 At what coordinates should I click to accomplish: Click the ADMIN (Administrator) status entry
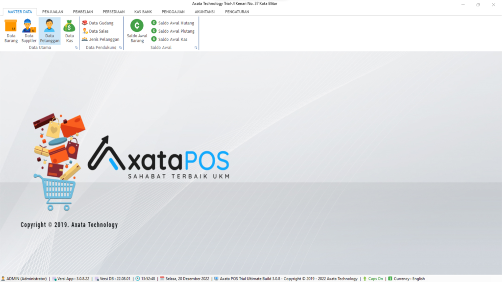pos(24,279)
